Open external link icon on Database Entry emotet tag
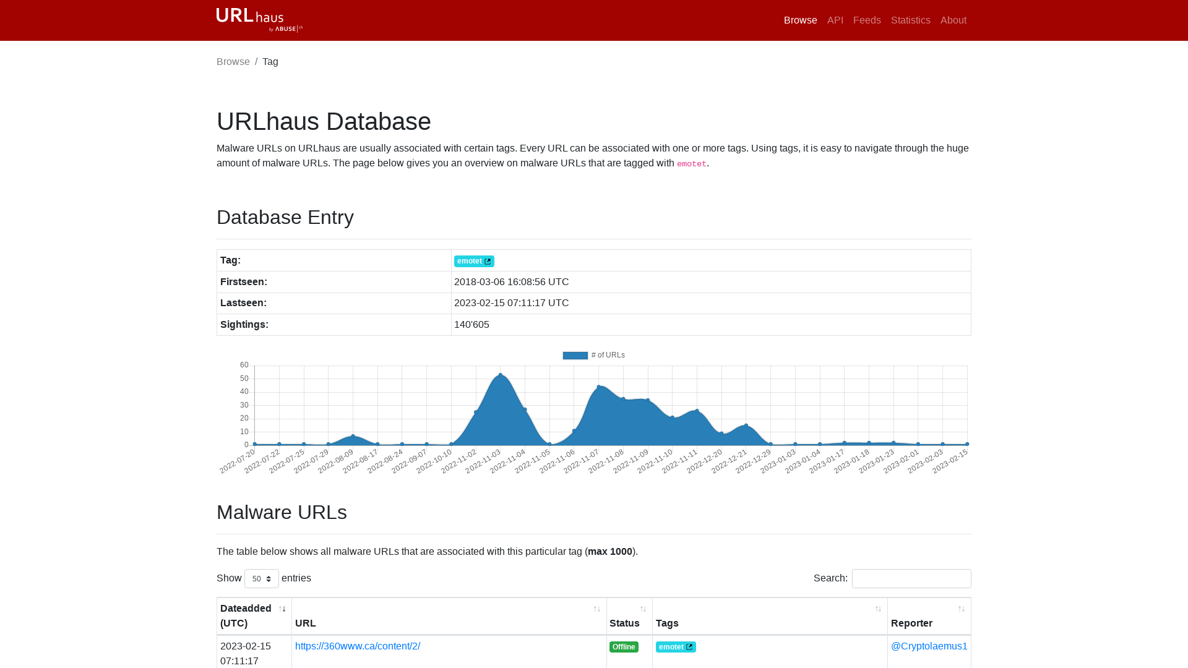This screenshot has width=1188, height=668. click(488, 262)
